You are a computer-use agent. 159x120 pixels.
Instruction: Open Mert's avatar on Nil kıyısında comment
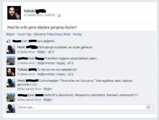(x=11, y=50)
